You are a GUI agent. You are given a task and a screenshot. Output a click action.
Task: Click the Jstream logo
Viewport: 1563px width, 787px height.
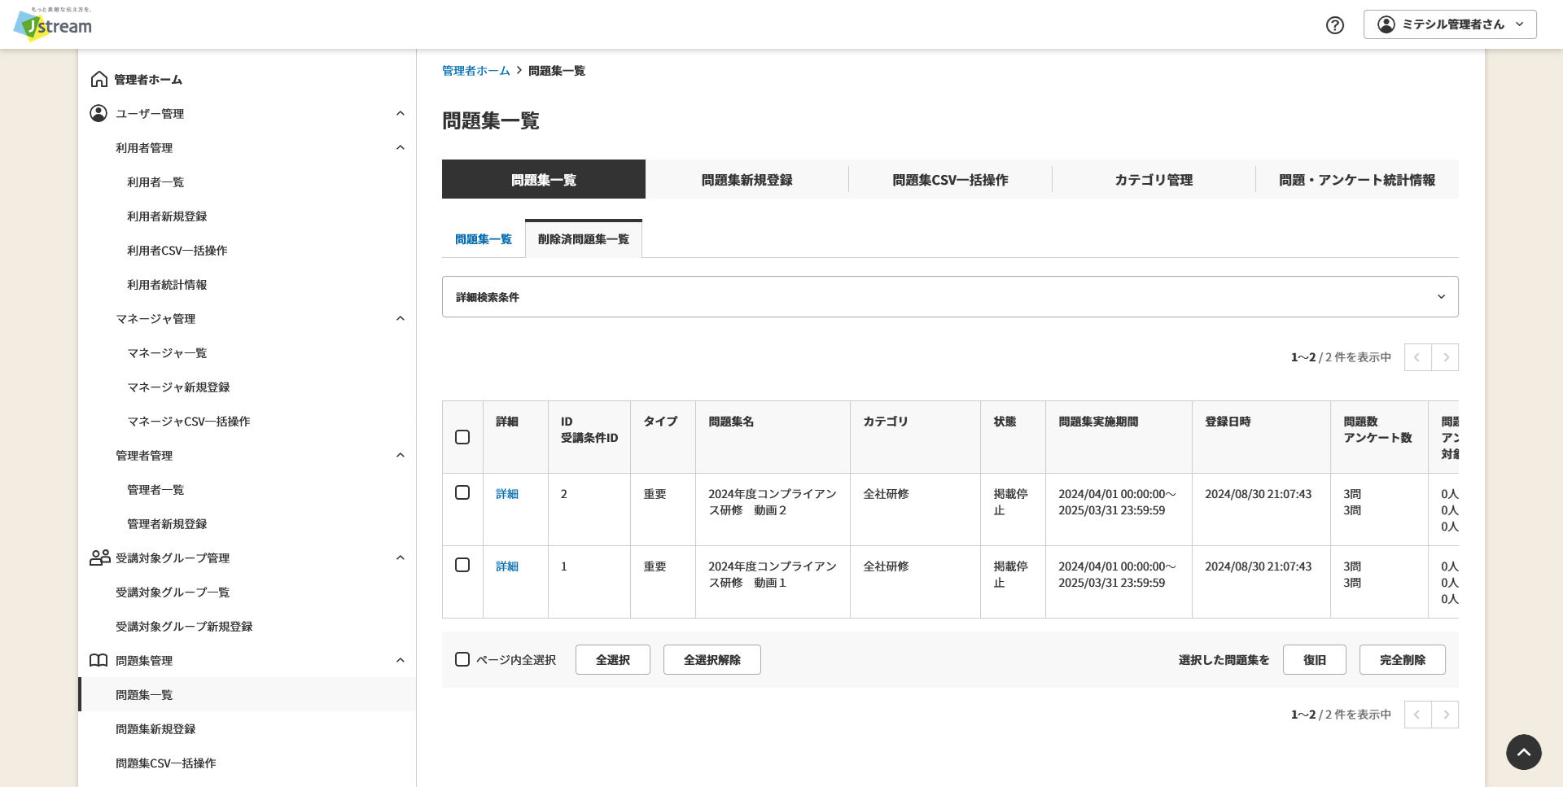click(x=51, y=24)
